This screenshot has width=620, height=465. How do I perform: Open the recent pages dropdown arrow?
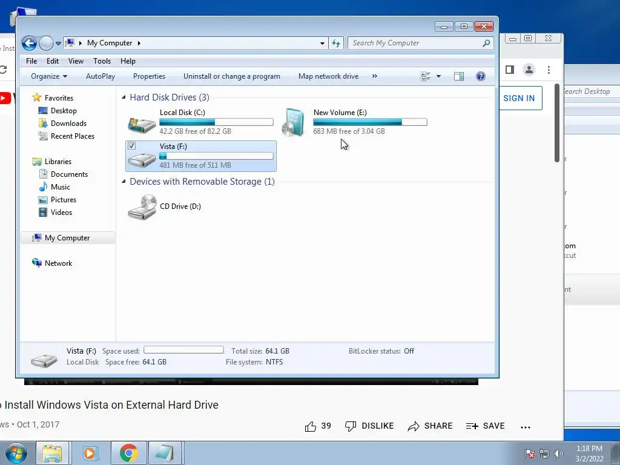58,44
